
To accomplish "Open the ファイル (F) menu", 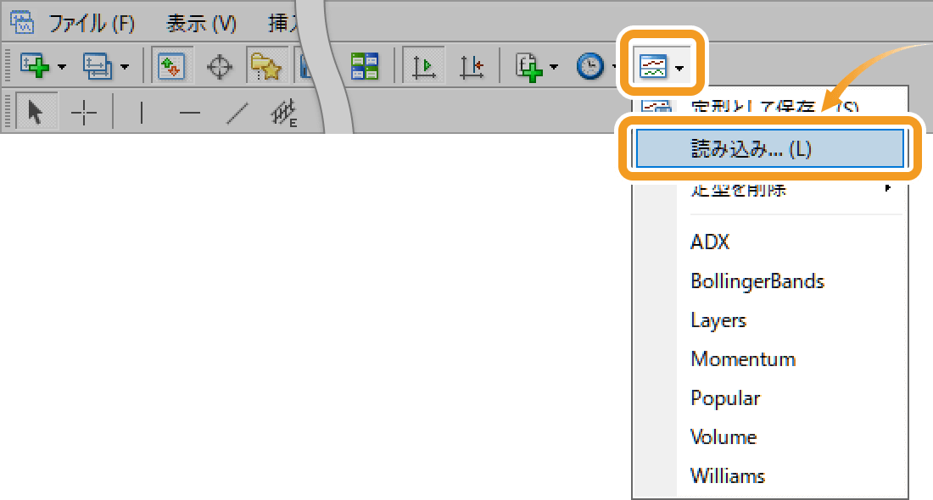I will click(92, 24).
